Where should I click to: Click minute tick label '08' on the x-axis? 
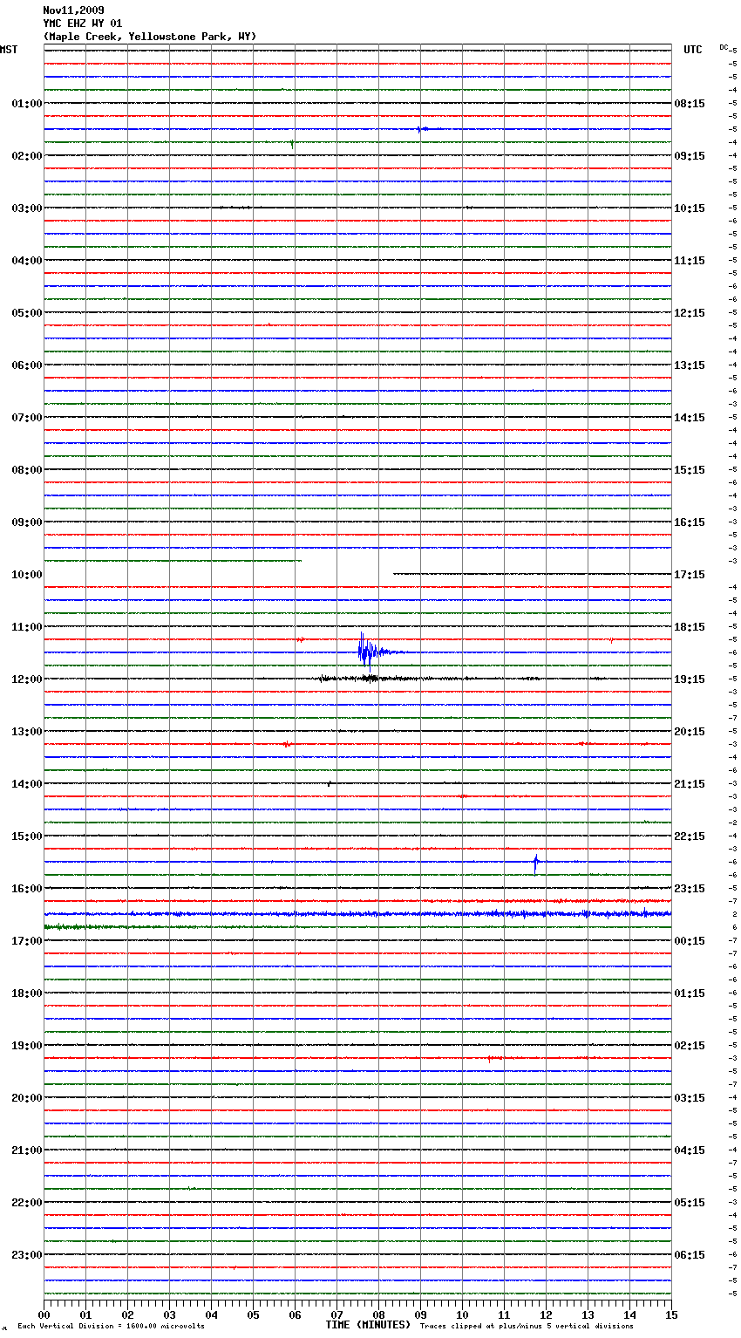[x=378, y=1315]
